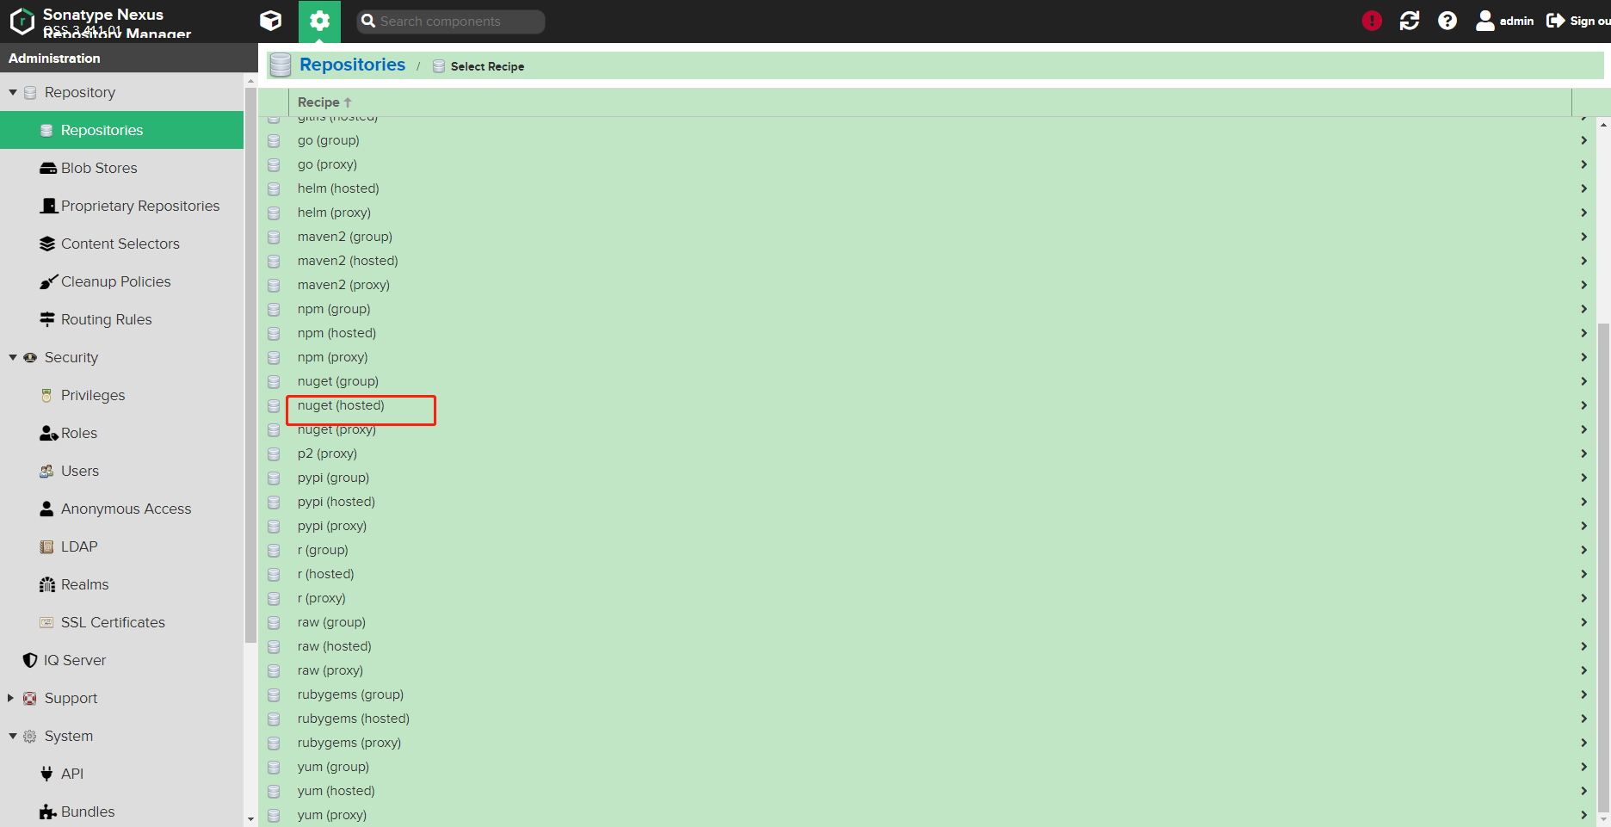The height and width of the screenshot is (827, 1611).
Task: Click the Privileges badge icon
Action: (x=46, y=395)
